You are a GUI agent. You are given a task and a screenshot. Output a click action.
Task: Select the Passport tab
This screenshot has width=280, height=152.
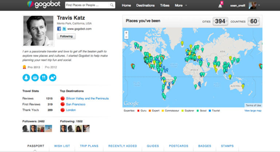36,146
